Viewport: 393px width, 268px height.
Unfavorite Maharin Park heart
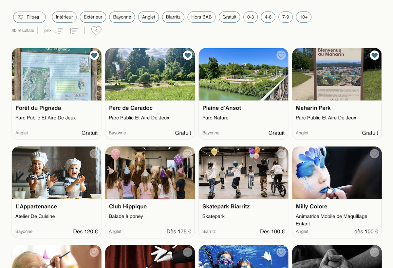tap(375, 55)
